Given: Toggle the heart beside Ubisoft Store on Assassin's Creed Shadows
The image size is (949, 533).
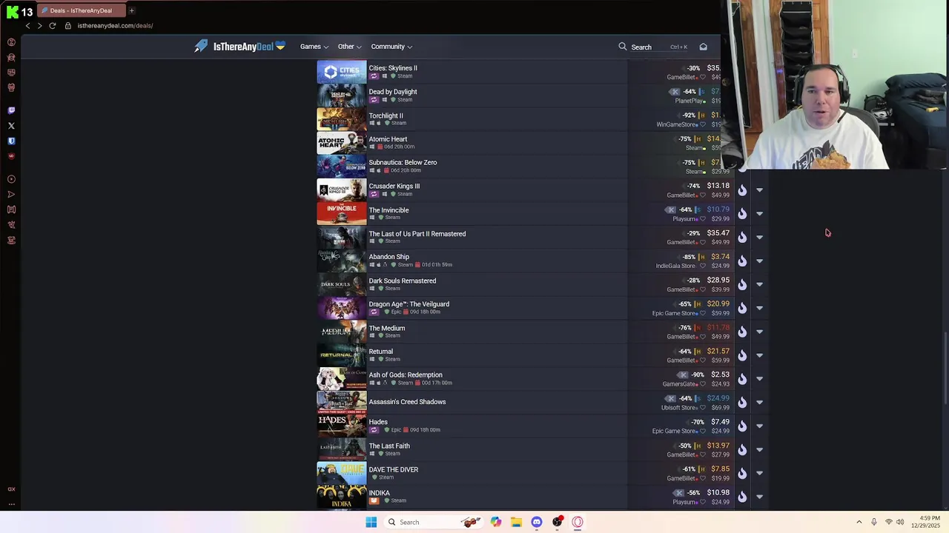Looking at the screenshot, I should 703,408.
